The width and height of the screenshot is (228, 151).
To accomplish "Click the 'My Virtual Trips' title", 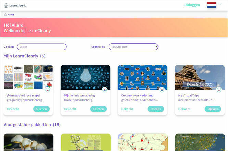I will (x=189, y=95).
